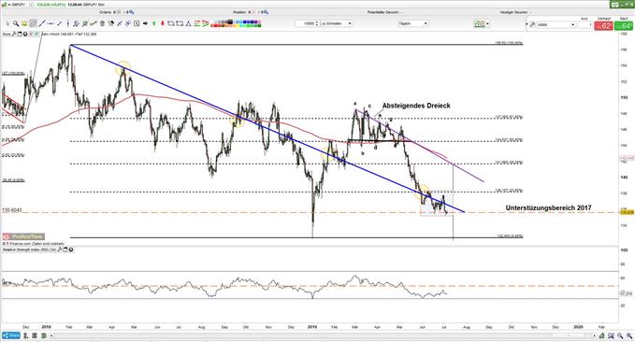Click the trash can delete-objects icon
Screen dimensions: 635x342
coord(102,23)
